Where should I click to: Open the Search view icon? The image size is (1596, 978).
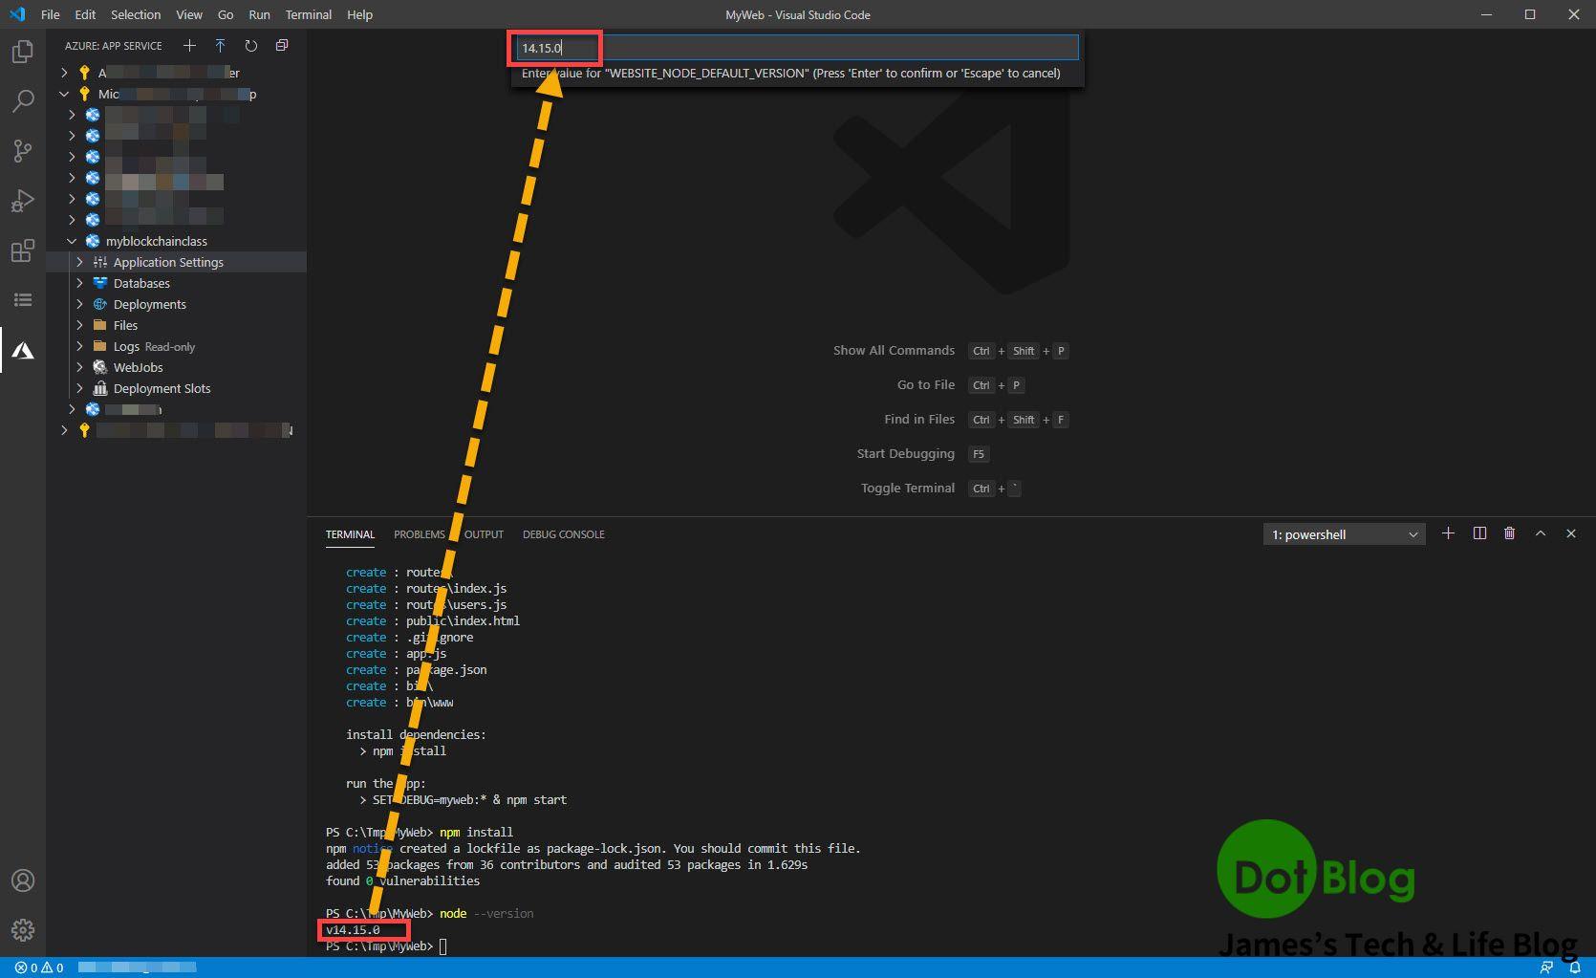[x=23, y=100]
